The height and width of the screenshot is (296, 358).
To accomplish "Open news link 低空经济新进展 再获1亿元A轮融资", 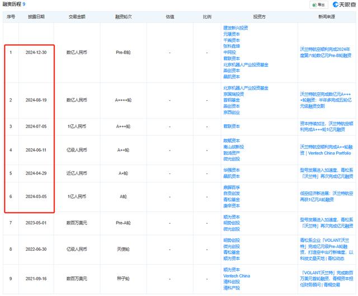I will pos(327,196).
